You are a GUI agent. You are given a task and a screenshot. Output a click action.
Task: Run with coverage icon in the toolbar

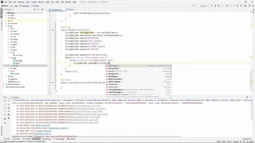pyautogui.click(x=219, y=6)
